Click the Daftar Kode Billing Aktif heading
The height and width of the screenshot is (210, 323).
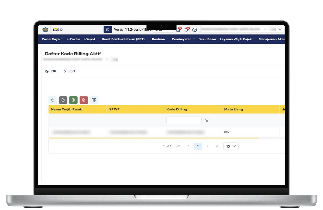coord(73,54)
